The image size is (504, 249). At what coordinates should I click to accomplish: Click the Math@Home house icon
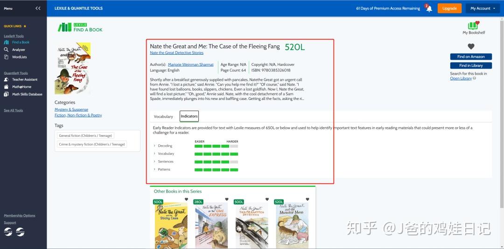click(x=6, y=87)
